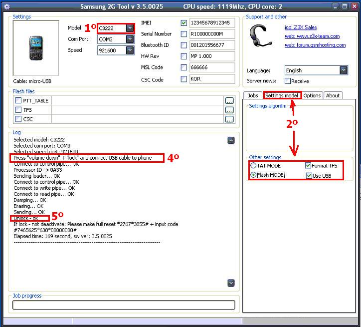Switch to the Settings model tab
Image resolution: width=361 pixels, height=327 pixels.
click(x=282, y=95)
